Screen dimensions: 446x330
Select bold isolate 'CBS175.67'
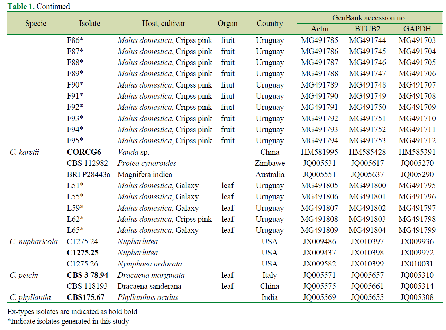85,297
